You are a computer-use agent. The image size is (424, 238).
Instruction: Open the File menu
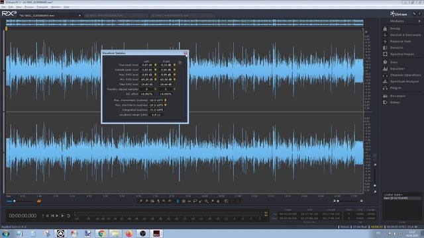3,7
